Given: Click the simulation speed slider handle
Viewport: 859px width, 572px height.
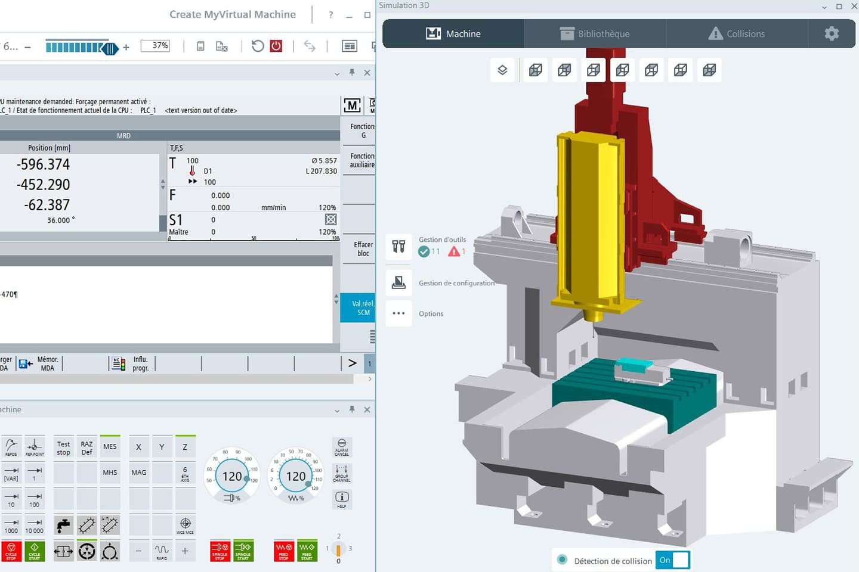Looking at the screenshot, I should click(x=110, y=48).
